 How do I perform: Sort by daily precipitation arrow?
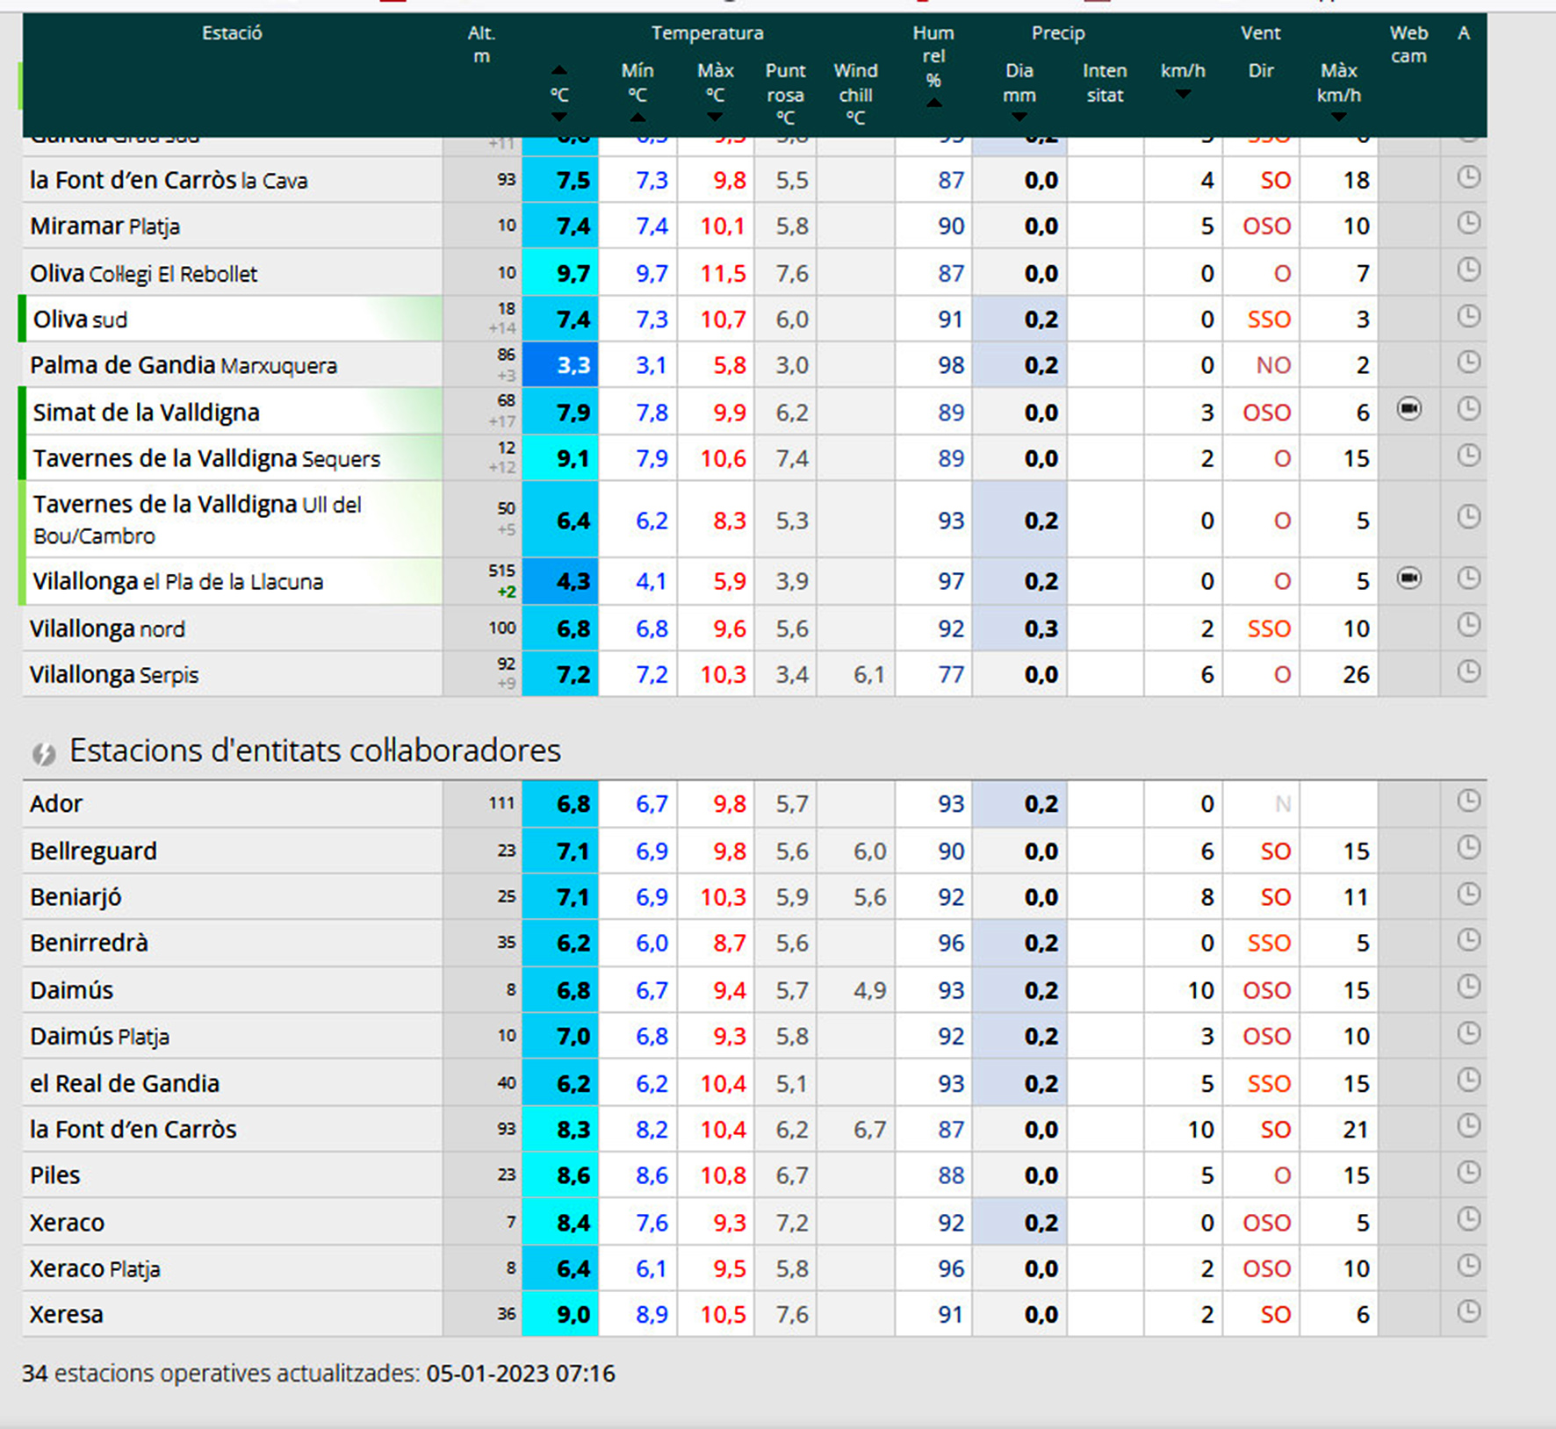pos(1019,117)
